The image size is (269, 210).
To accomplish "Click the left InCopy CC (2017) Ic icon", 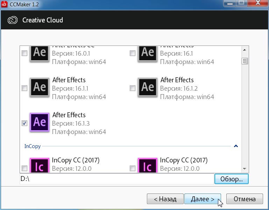I will (40, 165).
